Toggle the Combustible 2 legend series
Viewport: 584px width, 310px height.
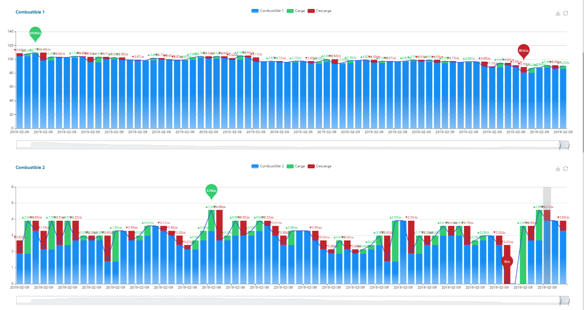[267, 166]
